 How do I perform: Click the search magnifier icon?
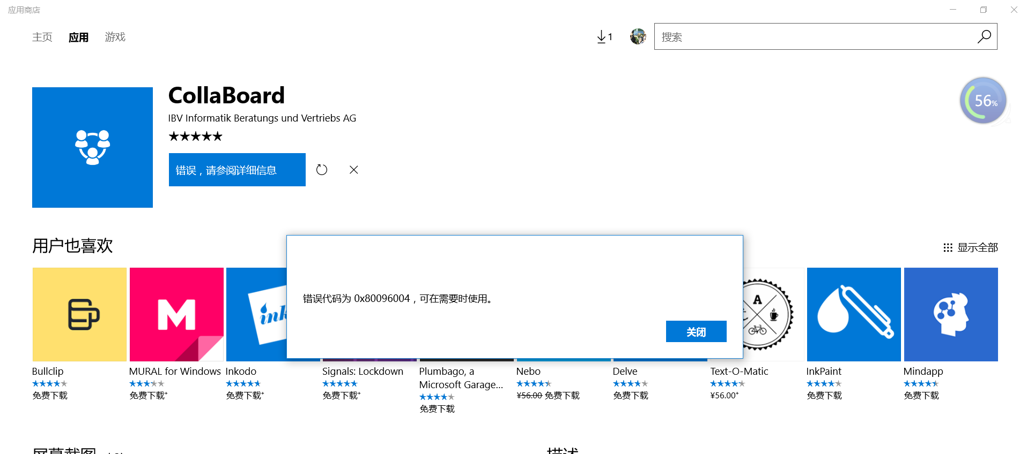984,37
